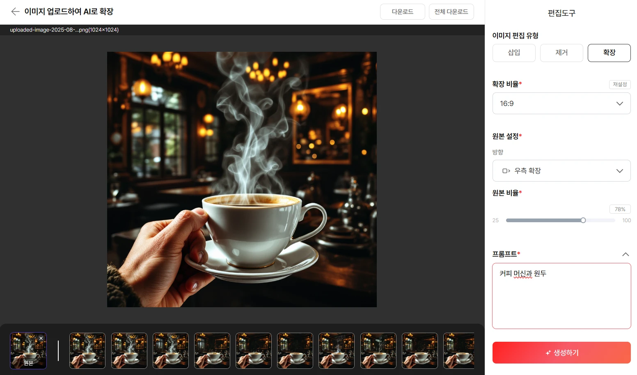Image resolution: width=637 pixels, height=375 pixels.
Task: Remove the original thumbnail with X icon
Action: 41,338
